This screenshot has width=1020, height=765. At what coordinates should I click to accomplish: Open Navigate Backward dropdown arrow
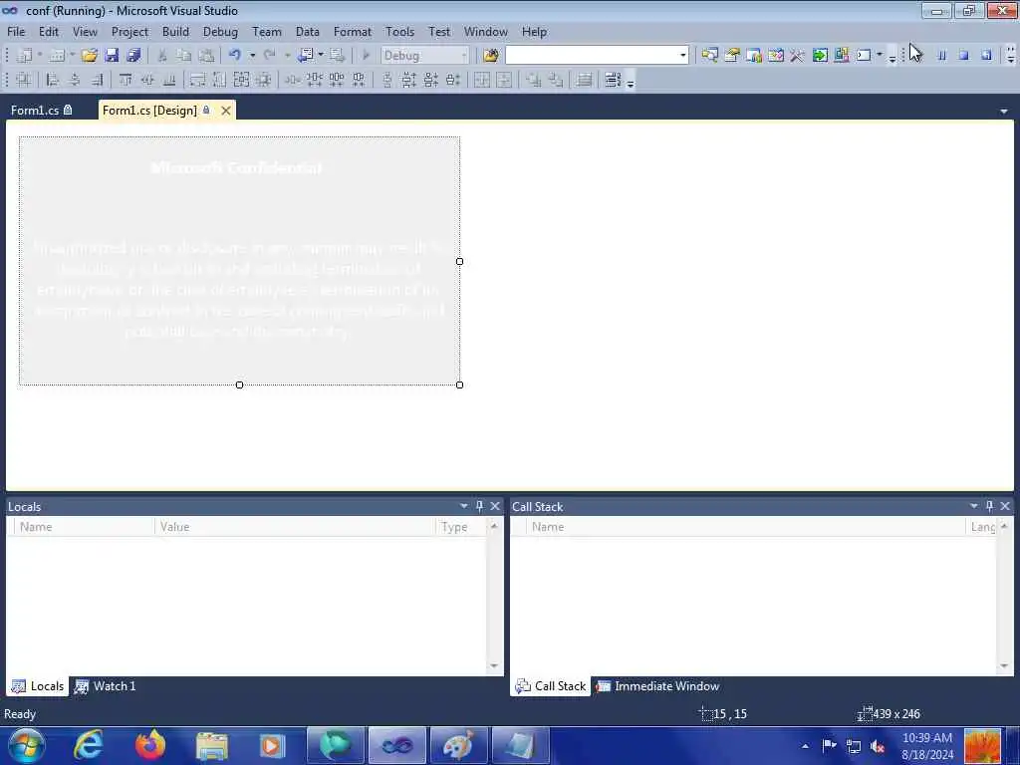[x=321, y=56]
